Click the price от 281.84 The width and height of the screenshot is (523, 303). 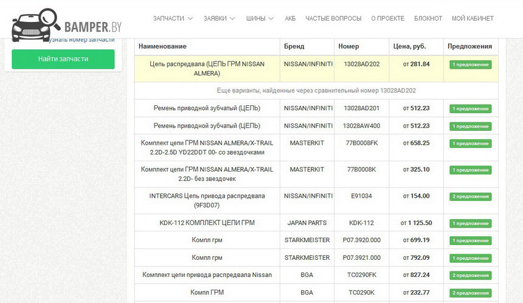[x=416, y=64]
